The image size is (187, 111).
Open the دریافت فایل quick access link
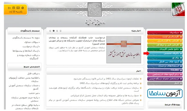click(x=33, y=73)
